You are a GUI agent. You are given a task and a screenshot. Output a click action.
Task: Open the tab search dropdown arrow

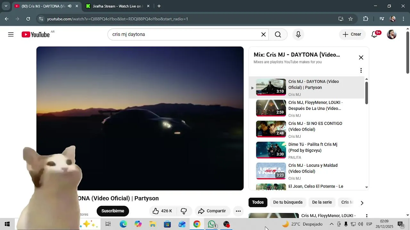[x=6, y=6]
